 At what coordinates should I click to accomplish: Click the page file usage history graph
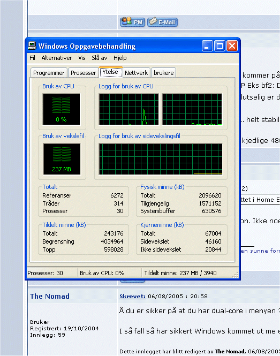pyautogui.click(x=161, y=159)
